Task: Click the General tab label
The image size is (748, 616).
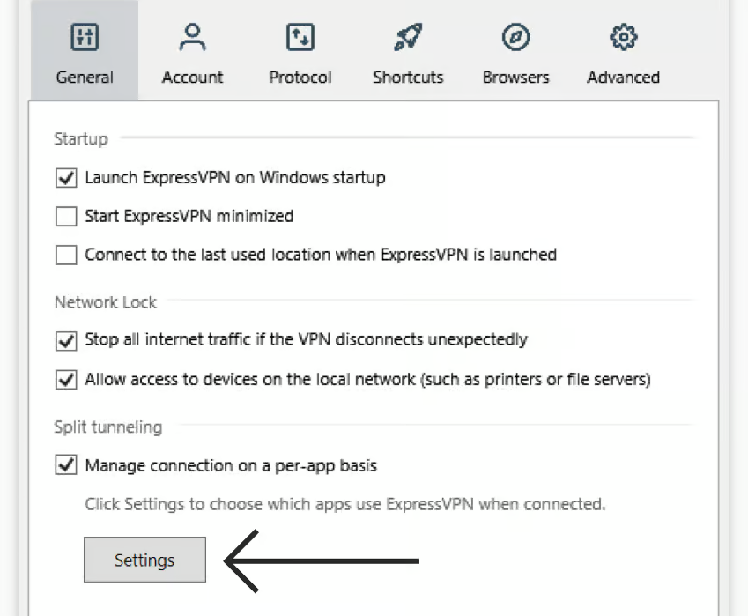Action: (x=85, y=77)
